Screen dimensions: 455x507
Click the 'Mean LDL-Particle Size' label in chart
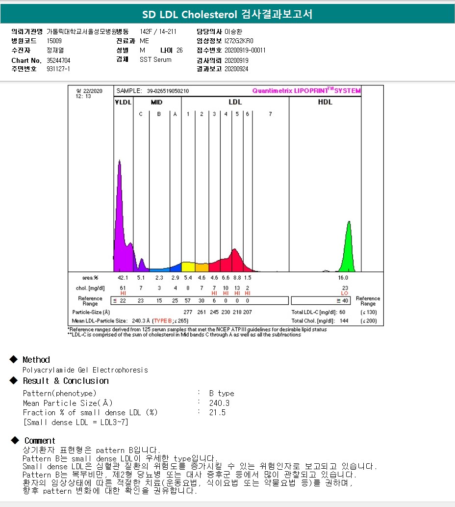pos(100,321)
